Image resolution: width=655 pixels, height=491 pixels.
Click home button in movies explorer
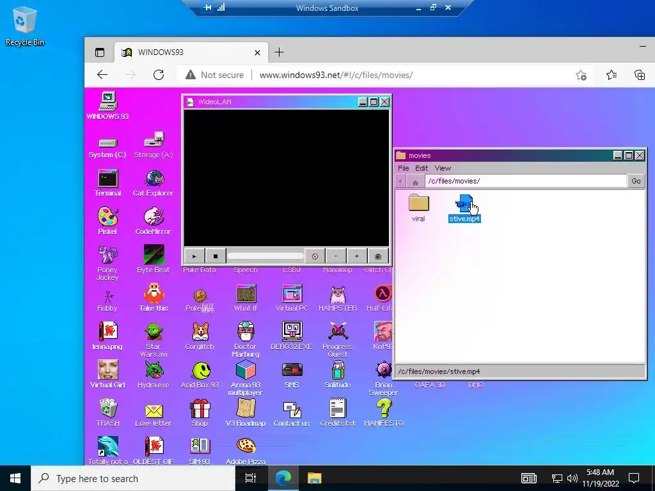(415, 182)
